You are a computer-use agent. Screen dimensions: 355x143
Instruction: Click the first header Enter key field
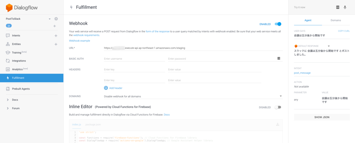(135, 69)
